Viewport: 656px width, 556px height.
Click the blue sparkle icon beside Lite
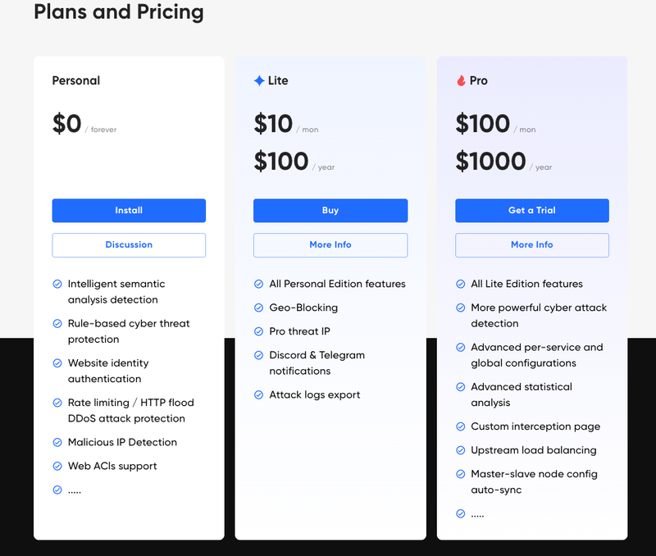(x=259, y=80)
